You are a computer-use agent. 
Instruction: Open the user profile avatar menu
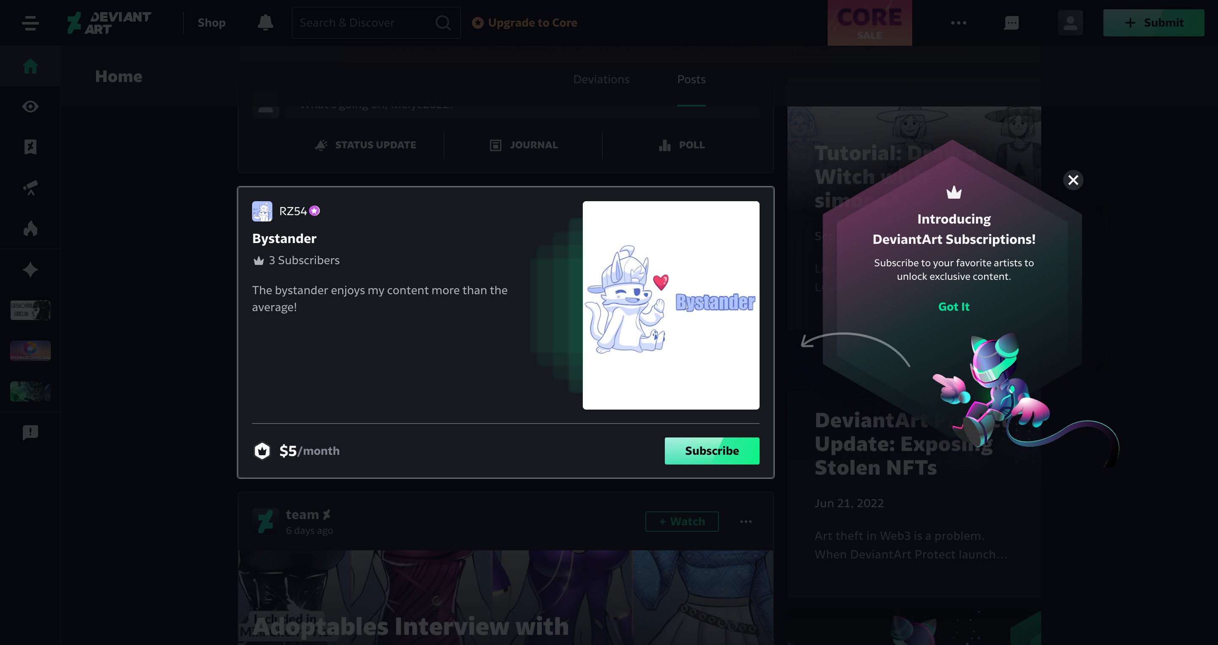[1070, 23]
